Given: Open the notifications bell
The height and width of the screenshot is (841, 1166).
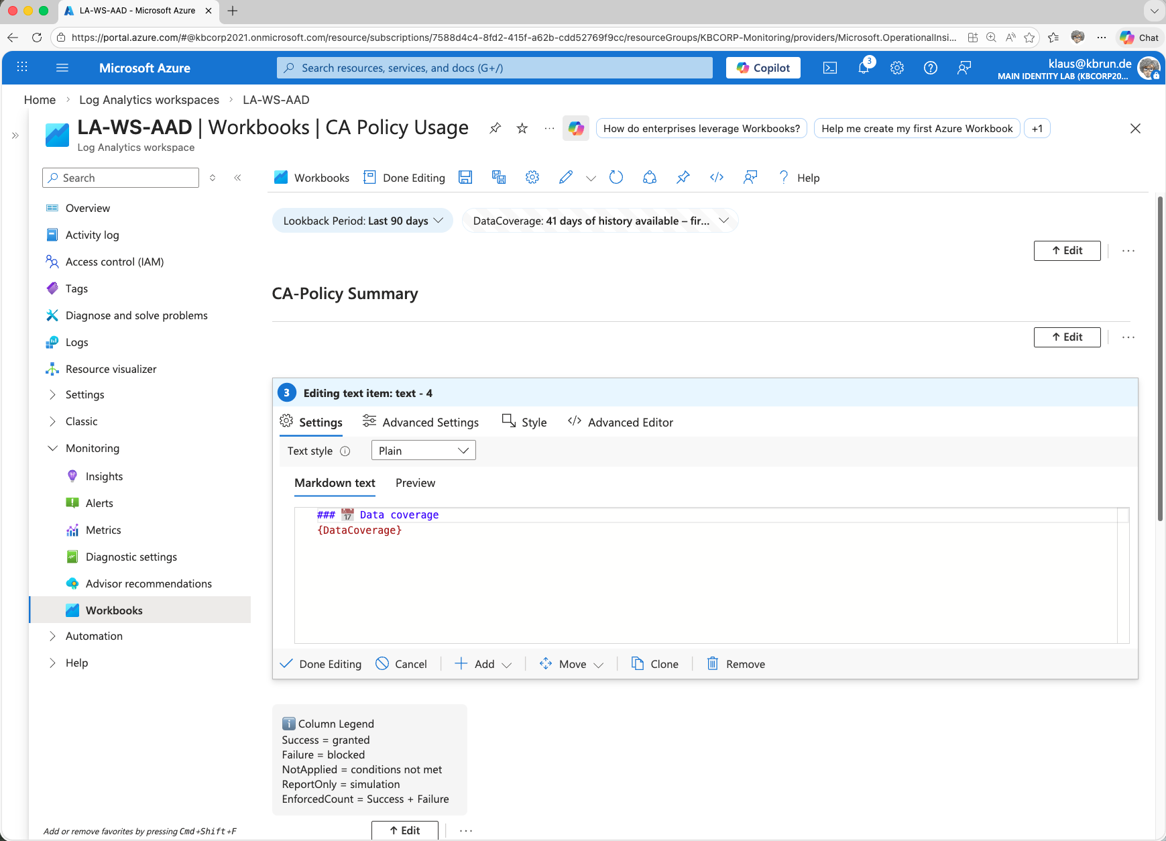Looking at the screenshot, I should (864, 68).
